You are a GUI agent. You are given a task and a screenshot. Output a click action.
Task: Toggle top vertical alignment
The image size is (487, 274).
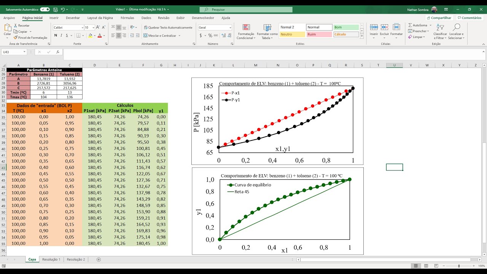tap(113, 27)
